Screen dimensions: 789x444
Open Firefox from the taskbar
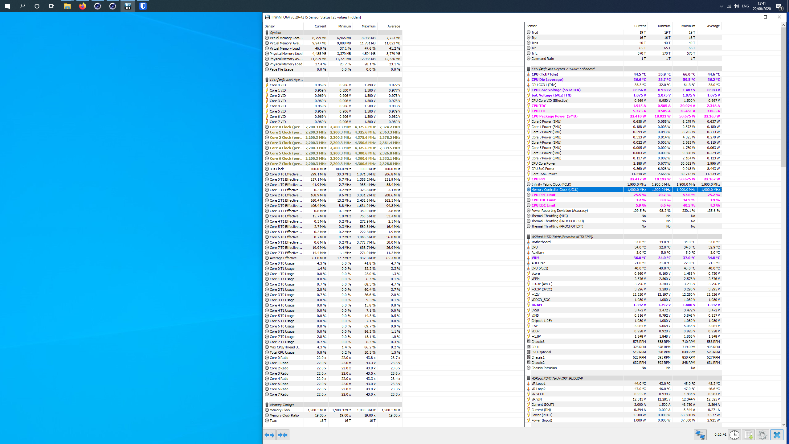(82, 6)
